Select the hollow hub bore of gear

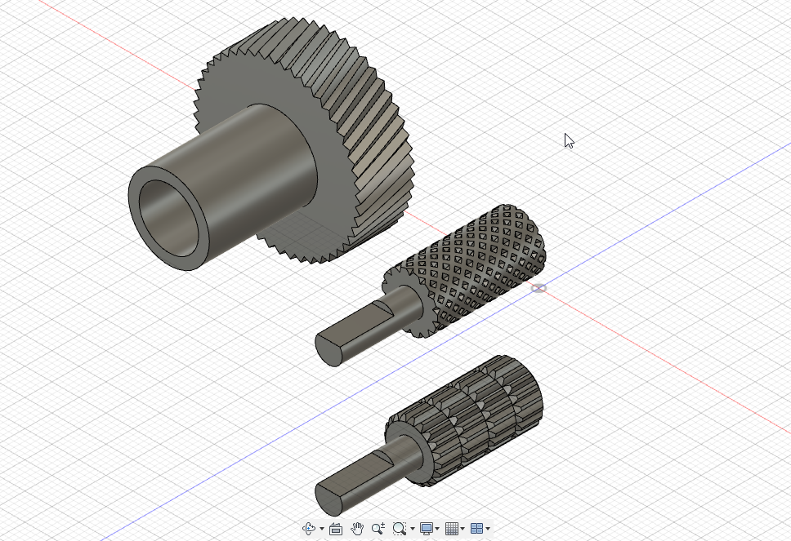(168, 218)
